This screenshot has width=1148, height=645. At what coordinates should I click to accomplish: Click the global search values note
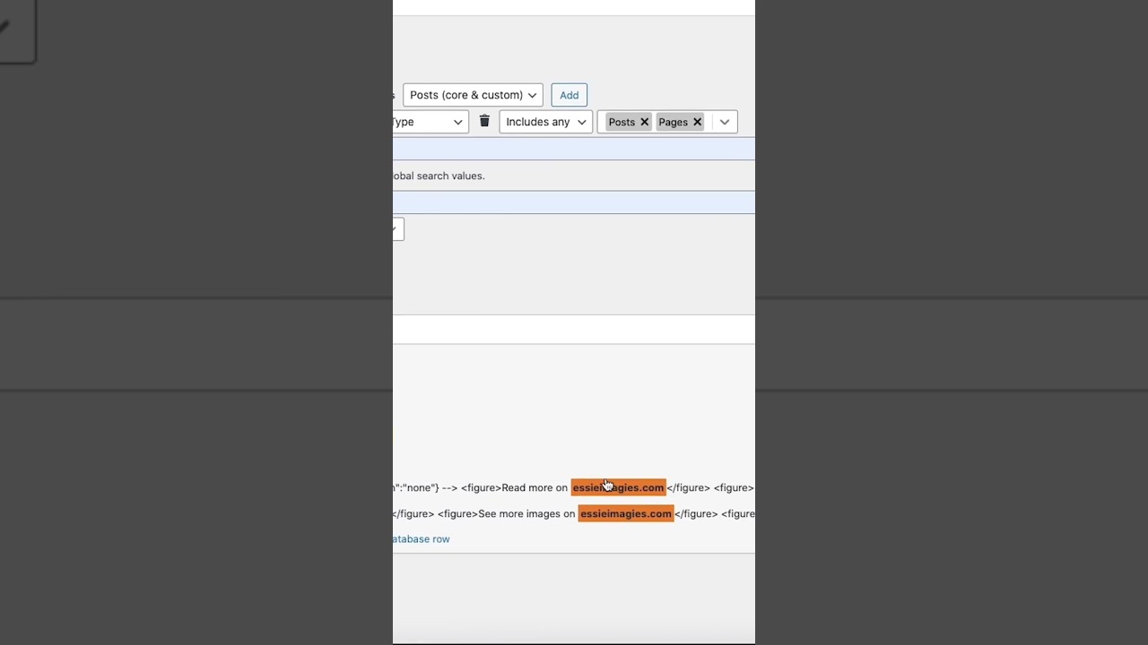tap(439, 176)
